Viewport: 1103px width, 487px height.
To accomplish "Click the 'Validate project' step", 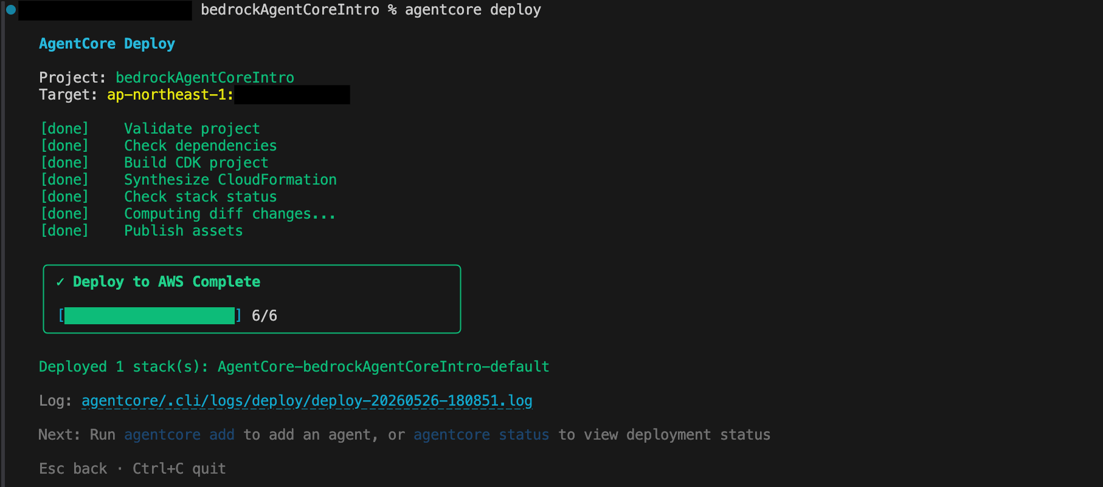I will click(192, 129).
